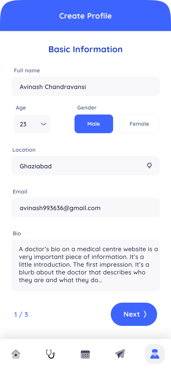Expand age list via chevron arrow

click(x=44, y=124)
